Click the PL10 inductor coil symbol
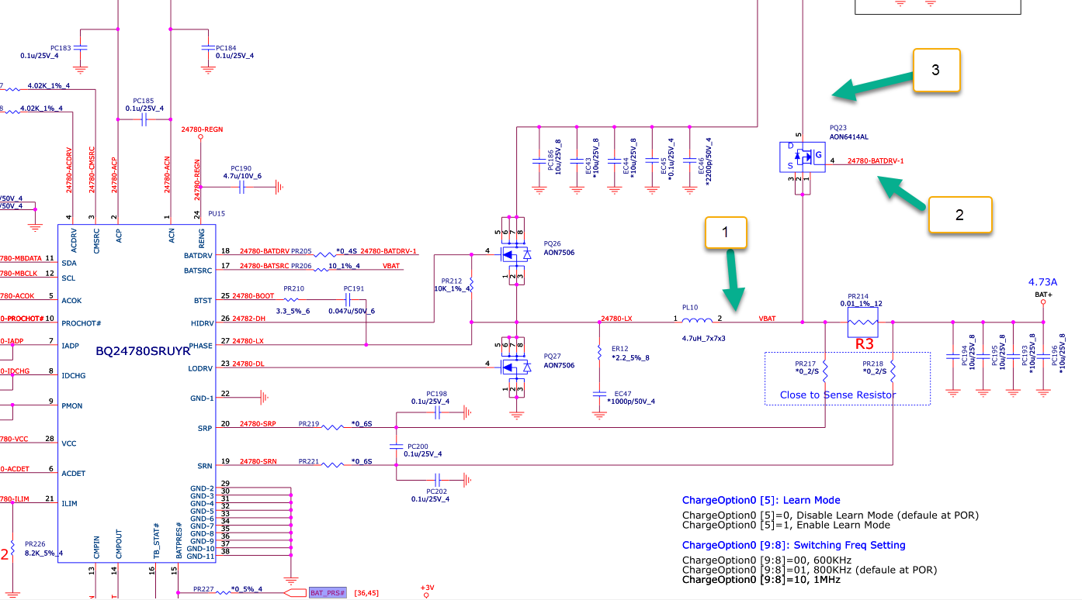 point(698,319)
